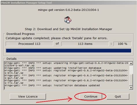Click the Continue button
Viewport: 137px width, 105px height.
91,96
